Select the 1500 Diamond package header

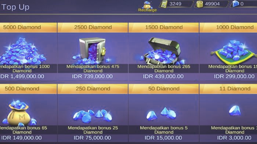[164, 27]
